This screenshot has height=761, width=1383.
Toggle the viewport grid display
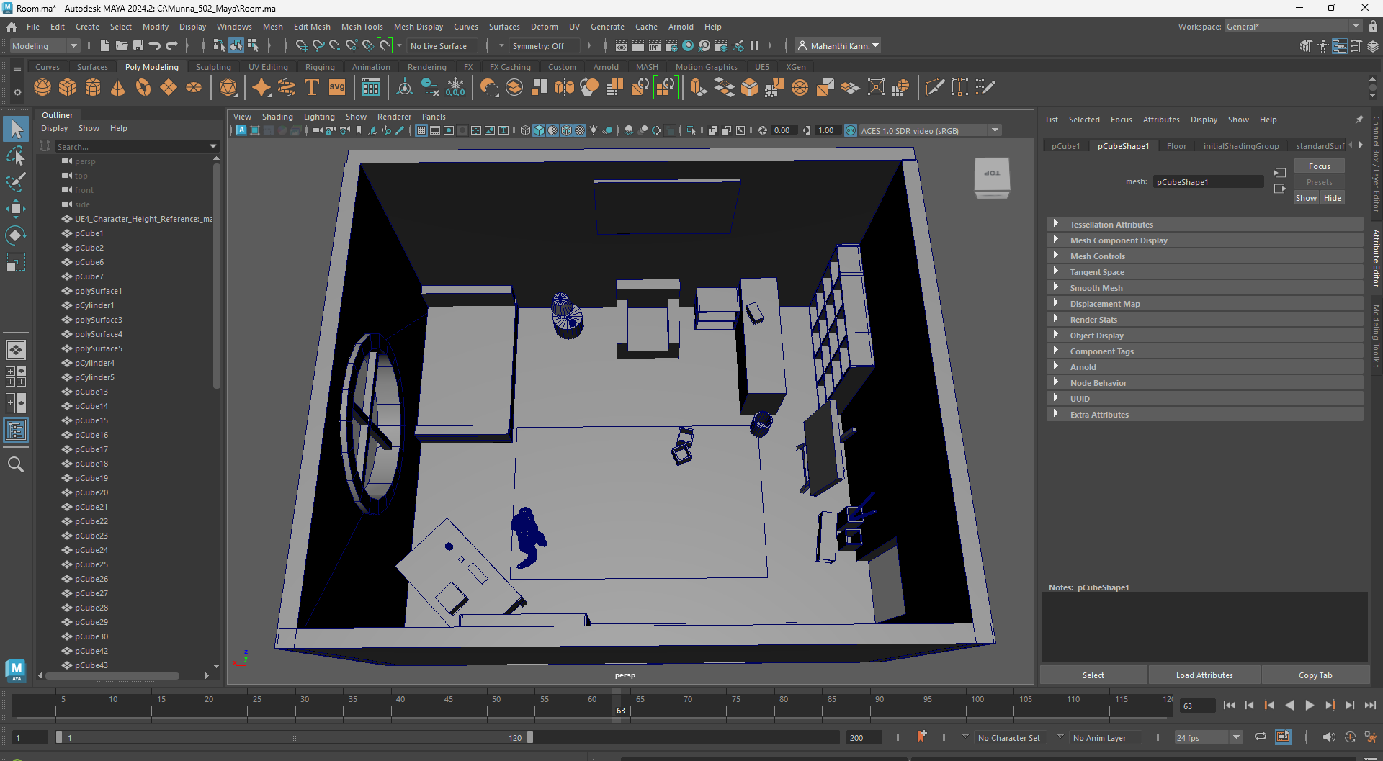[421, 130]
